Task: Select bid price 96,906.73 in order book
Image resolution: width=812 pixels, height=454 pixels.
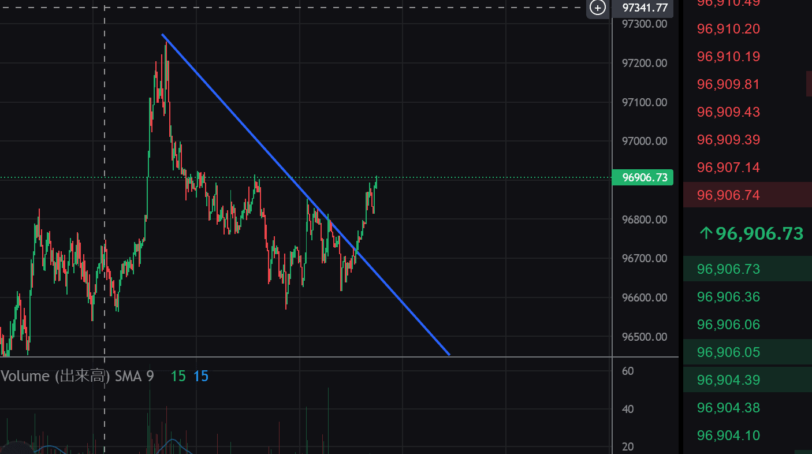Action: (x=728, y=269)
